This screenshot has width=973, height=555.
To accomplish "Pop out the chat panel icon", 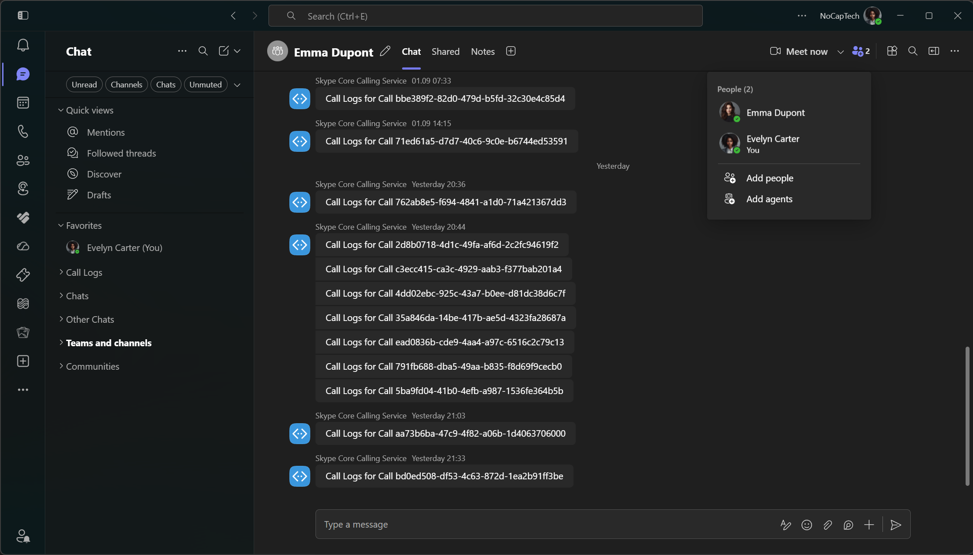I will [x=934, y=51].
